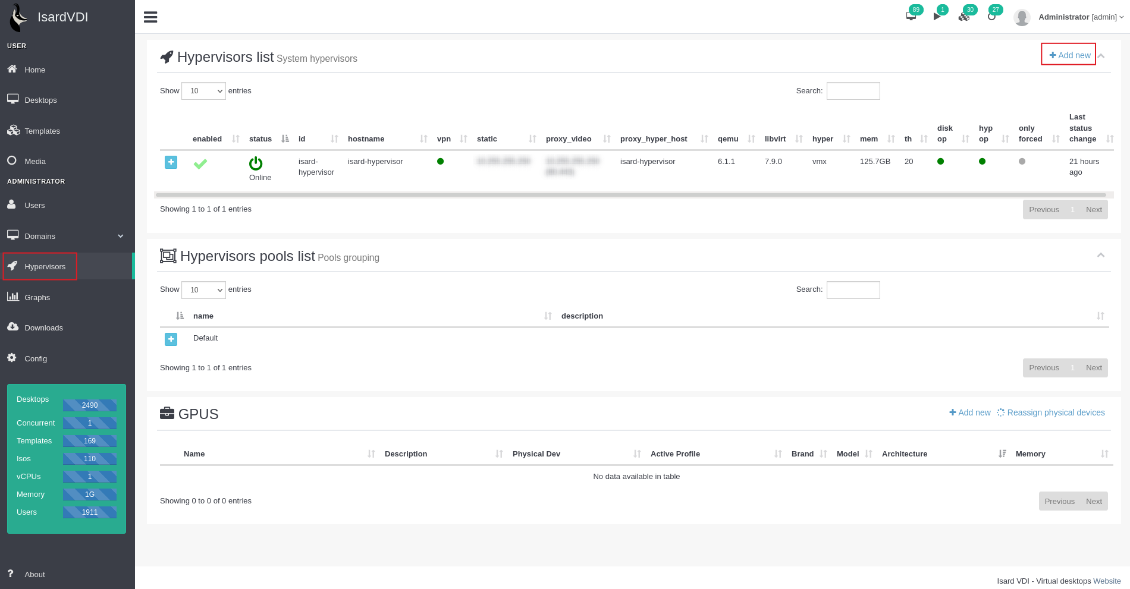
Task: Click the templates icon with badge 30
Action: (x=964, y=17)
